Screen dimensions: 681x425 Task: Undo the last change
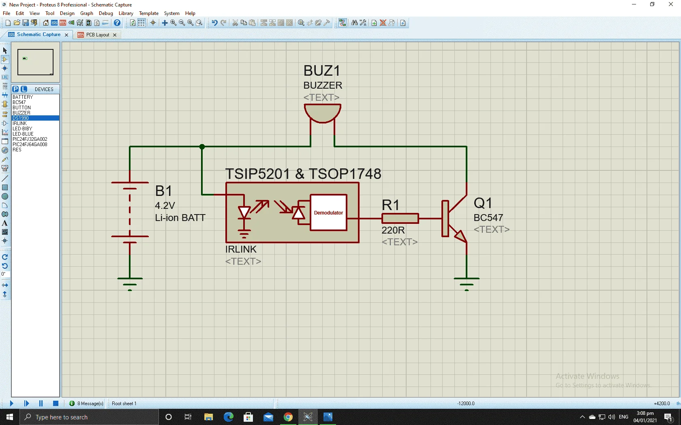click(x=214, y=23)
